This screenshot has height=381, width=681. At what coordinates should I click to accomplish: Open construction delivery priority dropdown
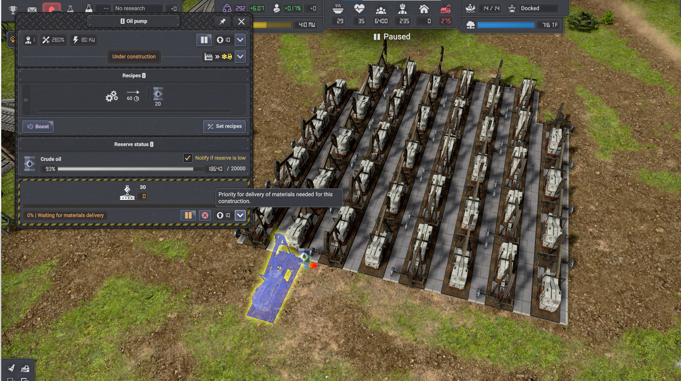[240, 215]
